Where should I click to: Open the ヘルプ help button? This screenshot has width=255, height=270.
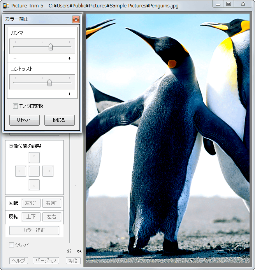click(19, 261)
